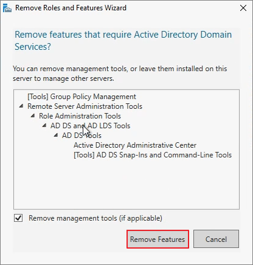Collapse the AD DS Tools node

(x=56, y=135)
